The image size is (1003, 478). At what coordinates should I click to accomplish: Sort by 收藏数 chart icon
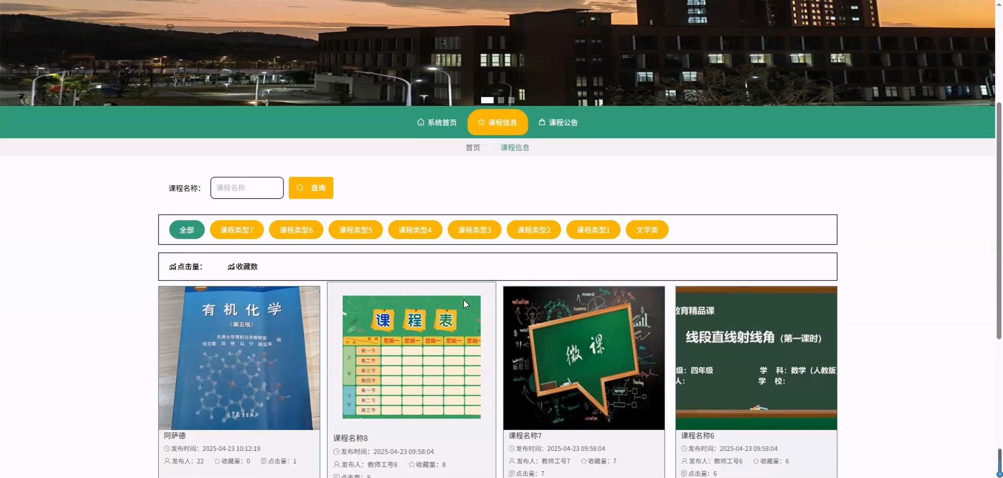point(231,267)
